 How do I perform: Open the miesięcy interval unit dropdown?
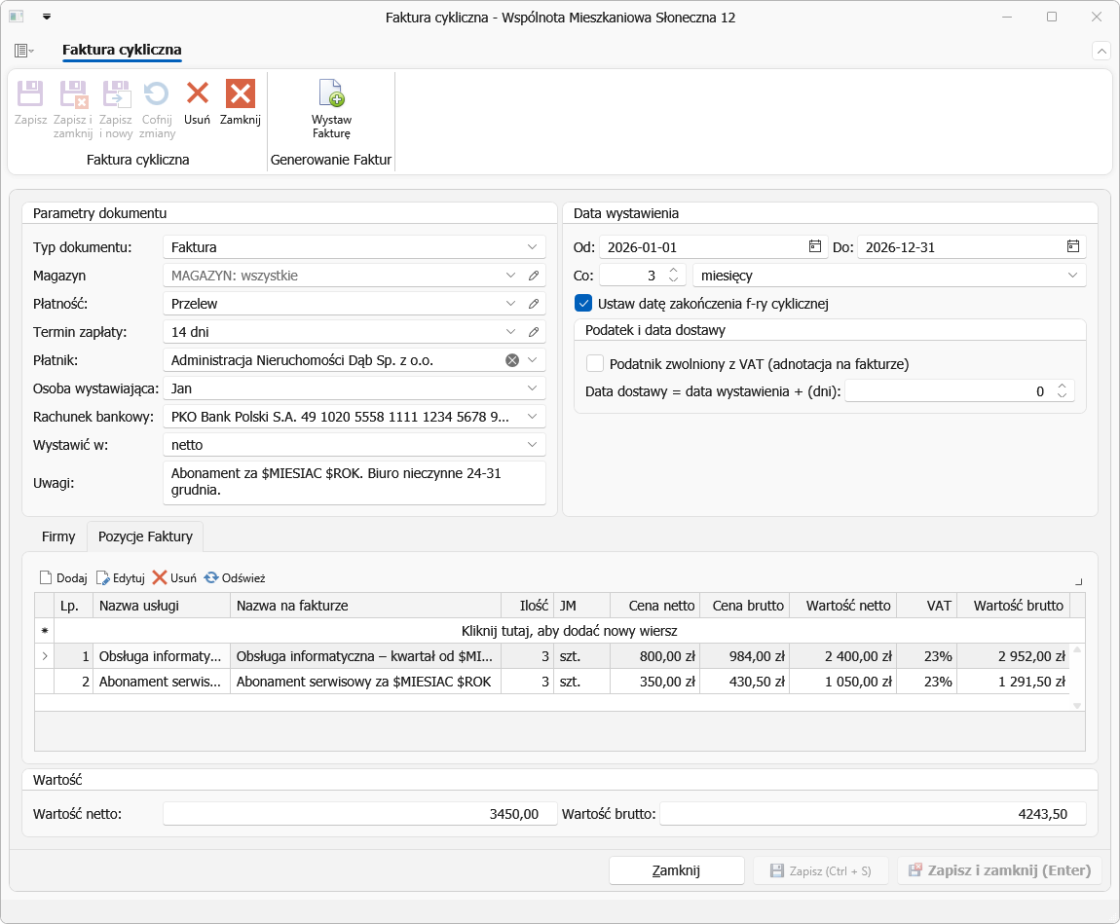point(1072,276)
